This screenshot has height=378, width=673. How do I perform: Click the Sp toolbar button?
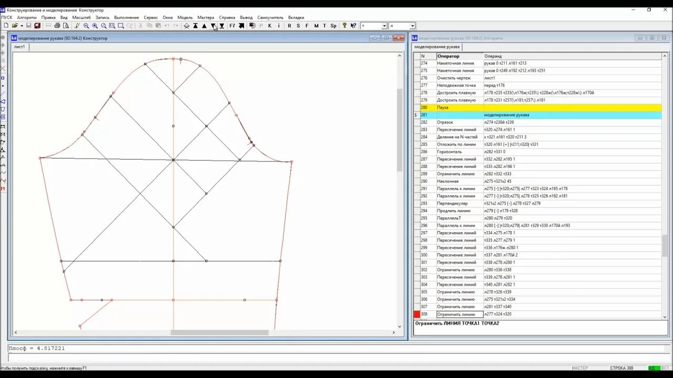[333, 26]
